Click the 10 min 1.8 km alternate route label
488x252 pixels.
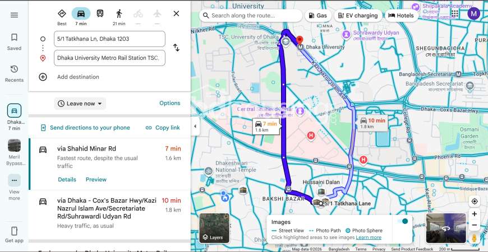coord(373,123)
